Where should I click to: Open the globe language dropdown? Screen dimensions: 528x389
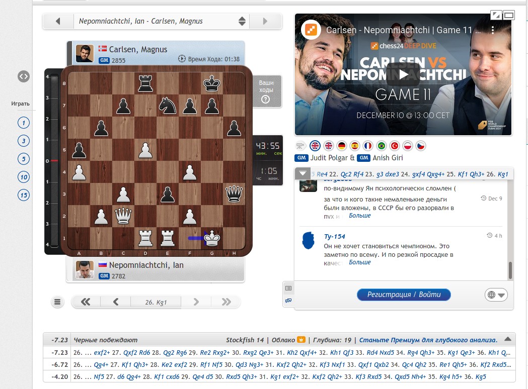(496, 295)
